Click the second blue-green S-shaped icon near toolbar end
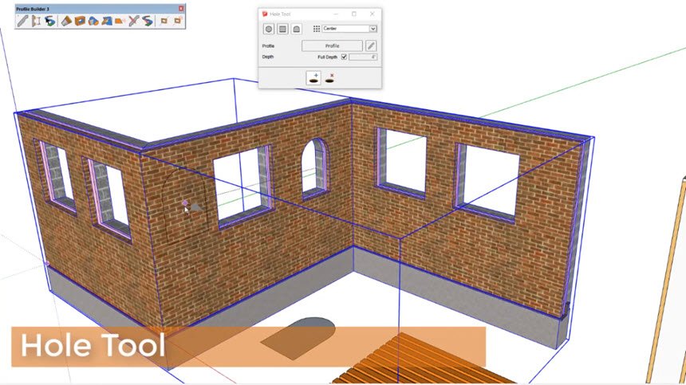The width and height of the screenshot is (686, 385). pos(148,21)
